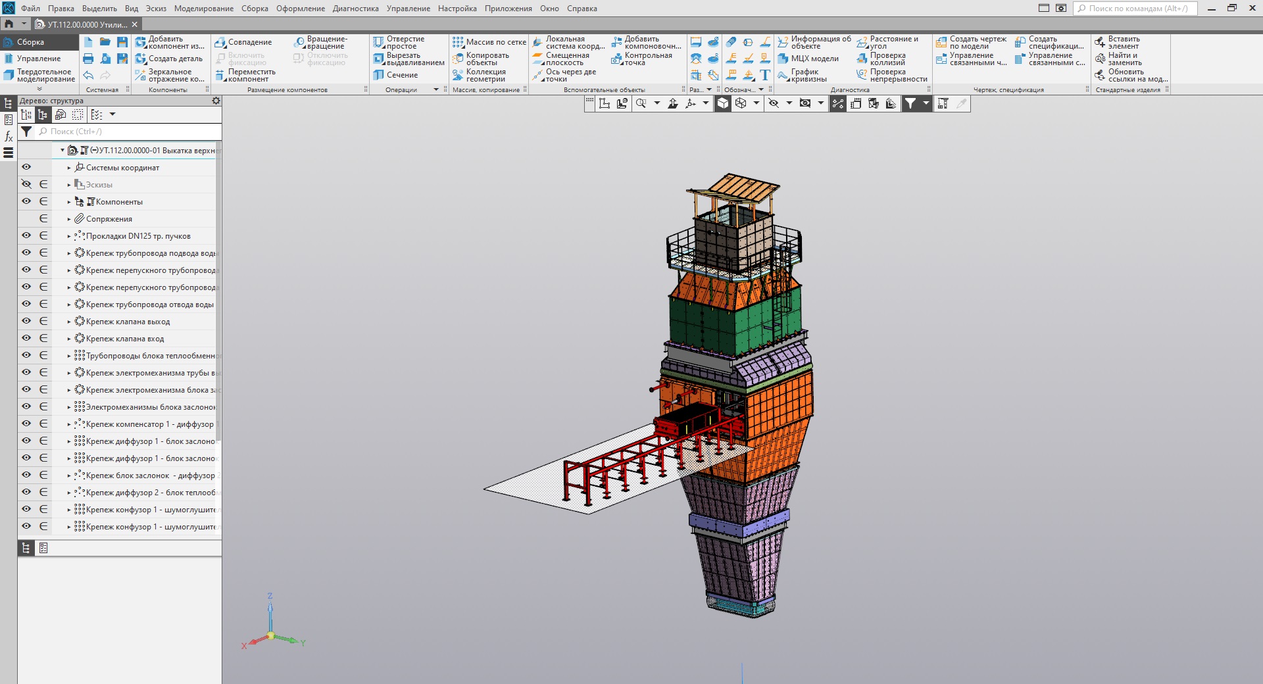The width and height of the screenshot is (1263, 684).
Task: Click the Save document icon
Action: coord(122,42)
